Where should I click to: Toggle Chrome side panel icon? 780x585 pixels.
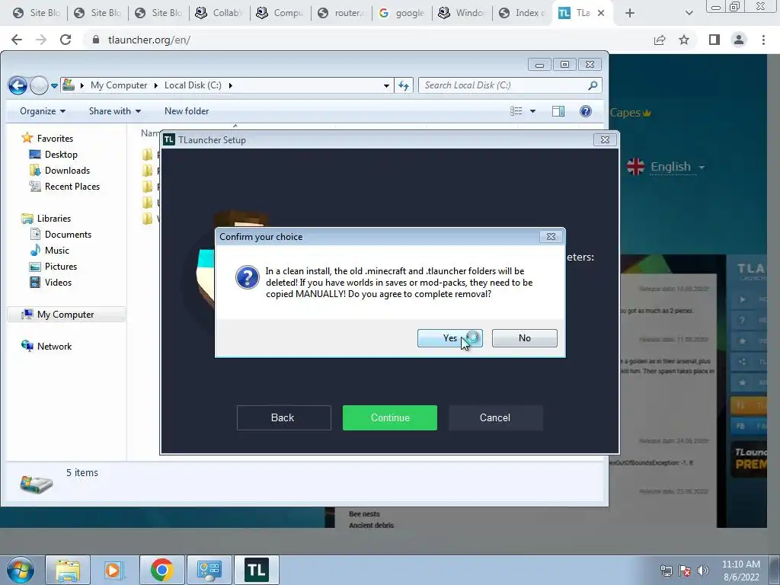714,40
